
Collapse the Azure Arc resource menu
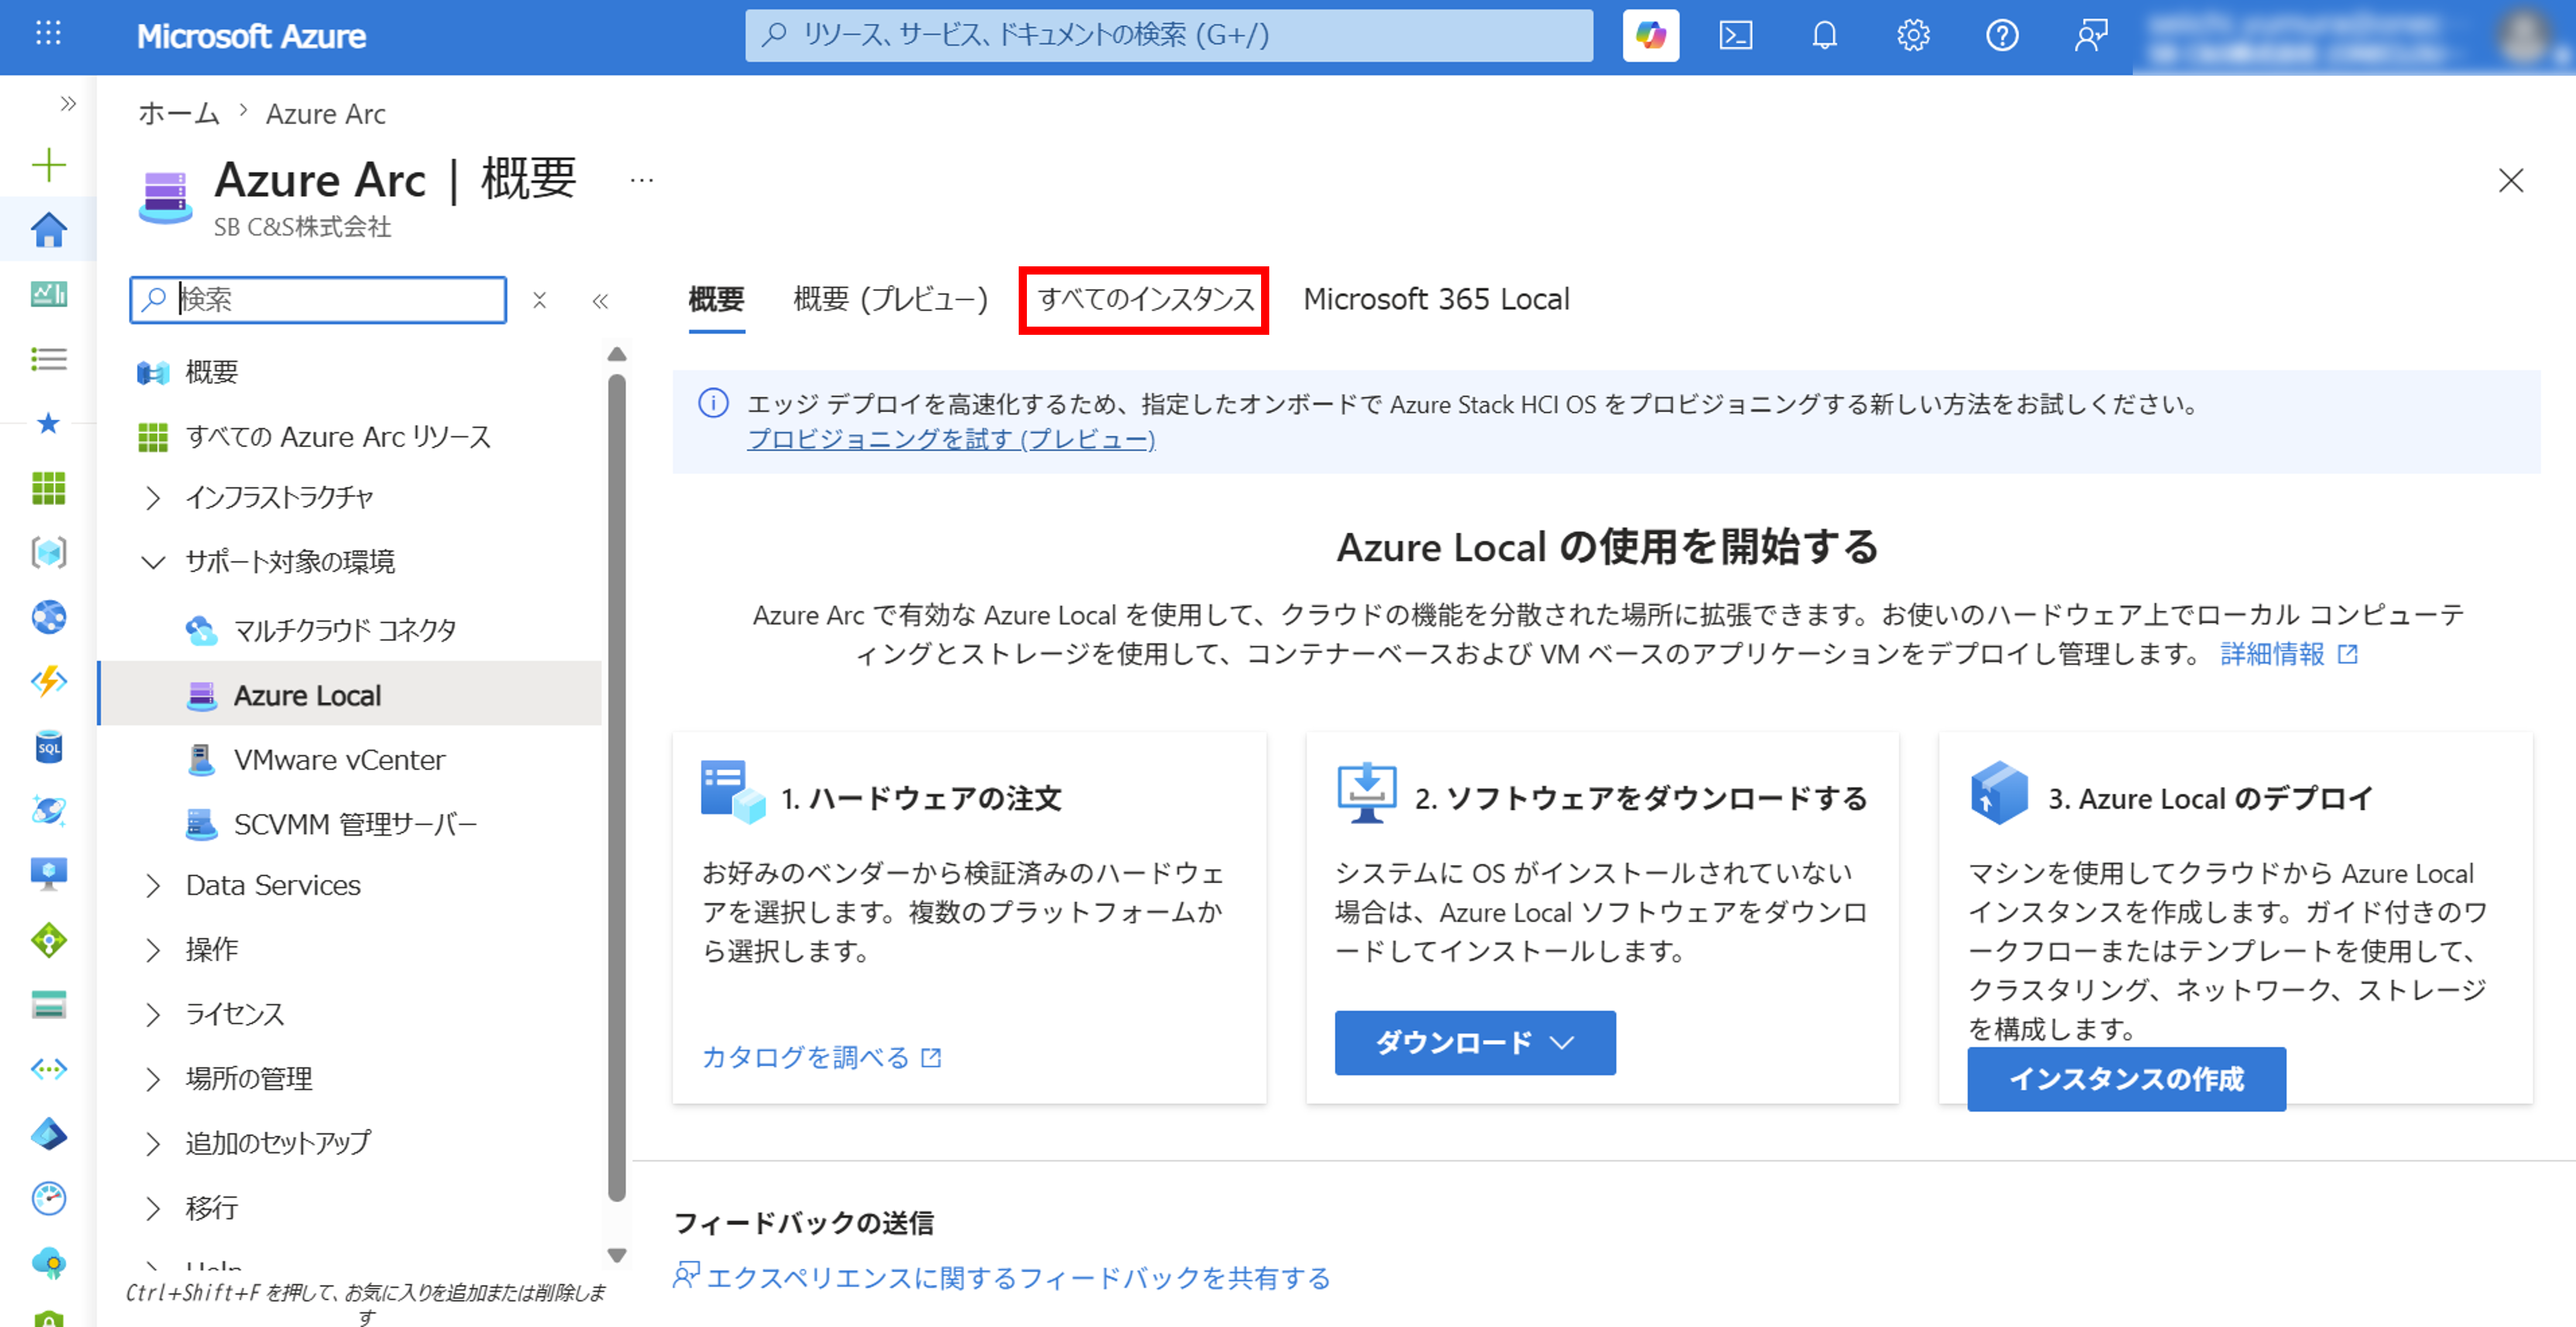pyautogui.click(x=600, y=301)
